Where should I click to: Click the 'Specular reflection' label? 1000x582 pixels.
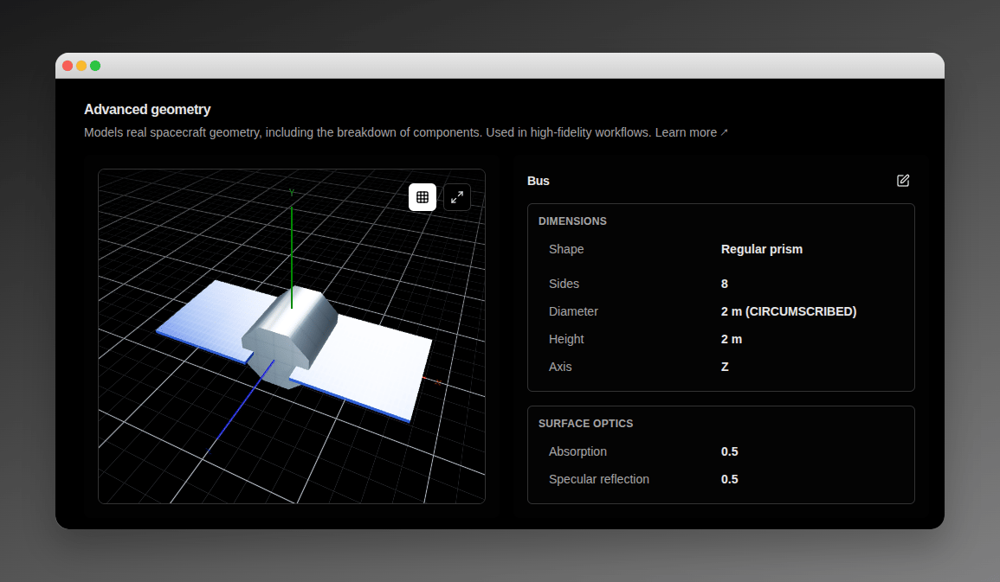click(599, 479)
